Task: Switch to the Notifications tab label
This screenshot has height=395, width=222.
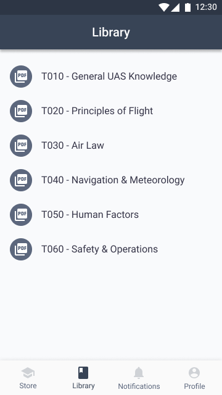Action: (139, 386)
